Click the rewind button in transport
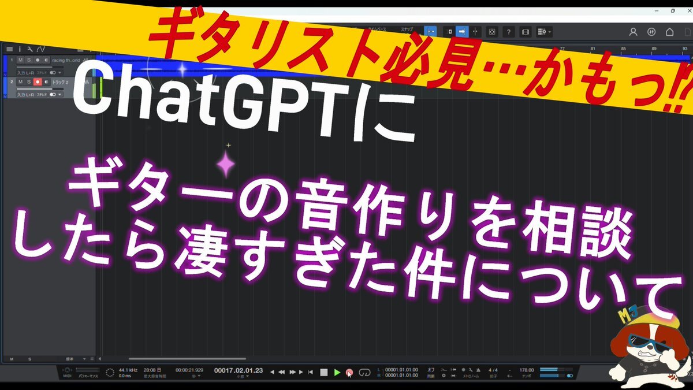693x390 pixels. tap(282, 372)
